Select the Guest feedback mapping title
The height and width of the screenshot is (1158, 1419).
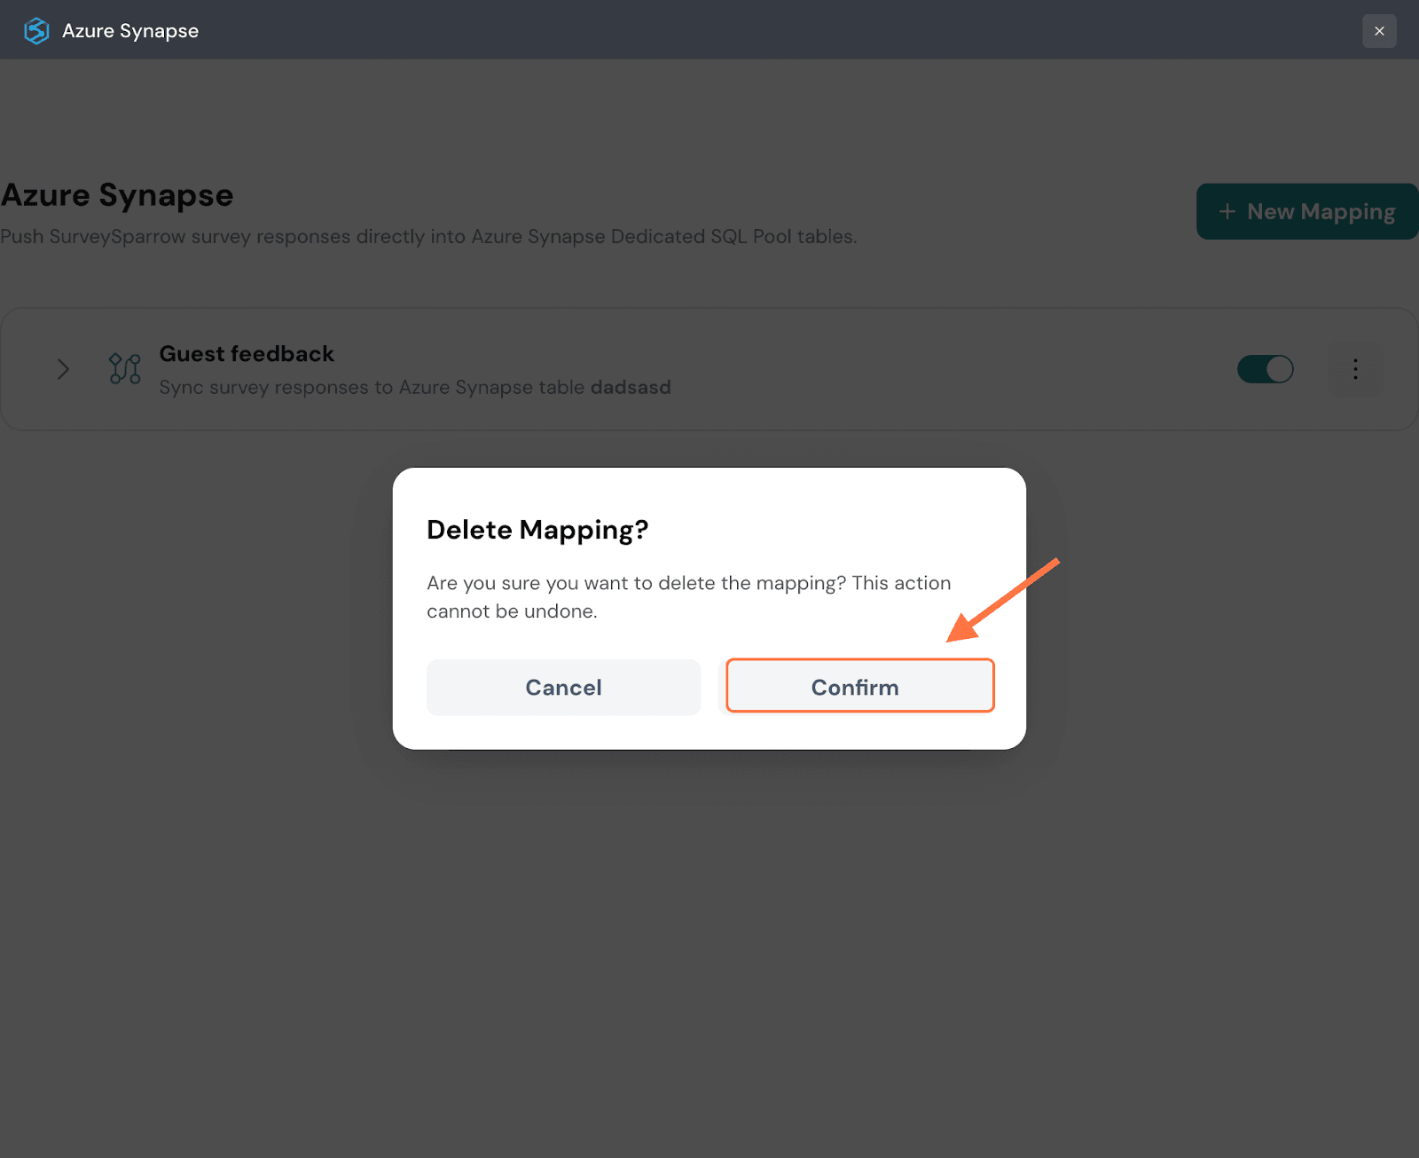[247, 354]
